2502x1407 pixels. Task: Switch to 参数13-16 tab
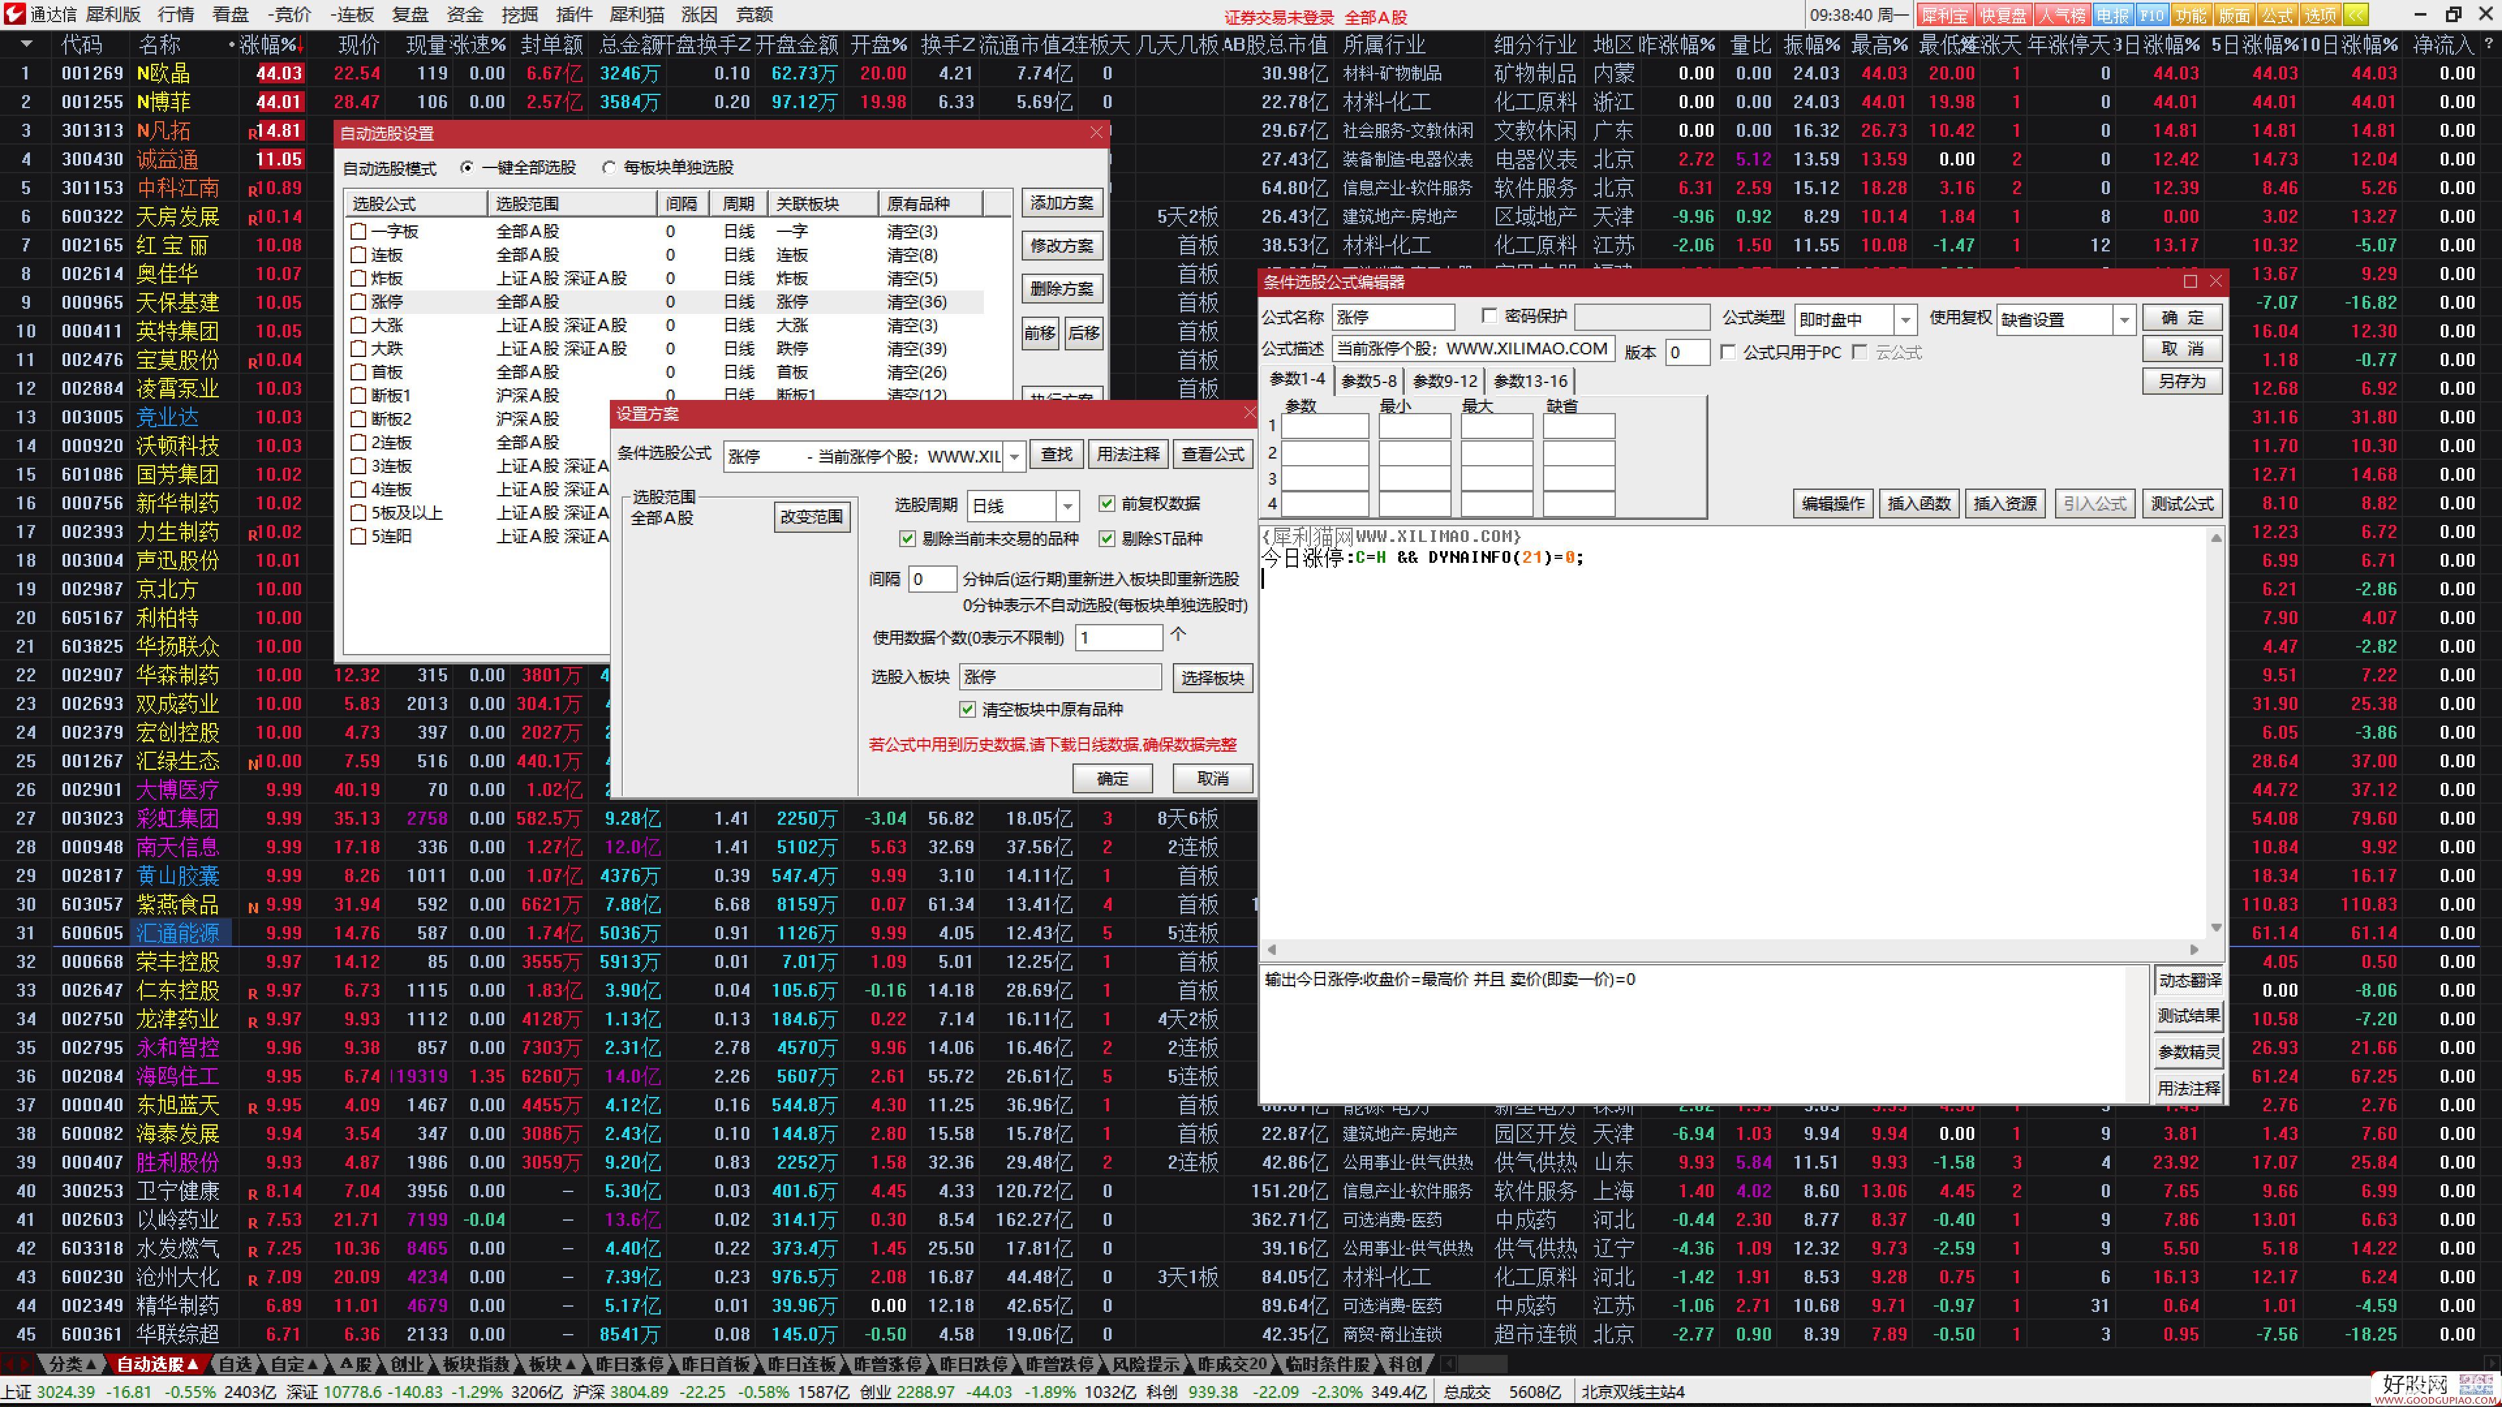click(x=1530, y=380)
